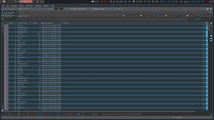
Task: Expand the SQL button dropdown arrow
Action: coord(24,9)
